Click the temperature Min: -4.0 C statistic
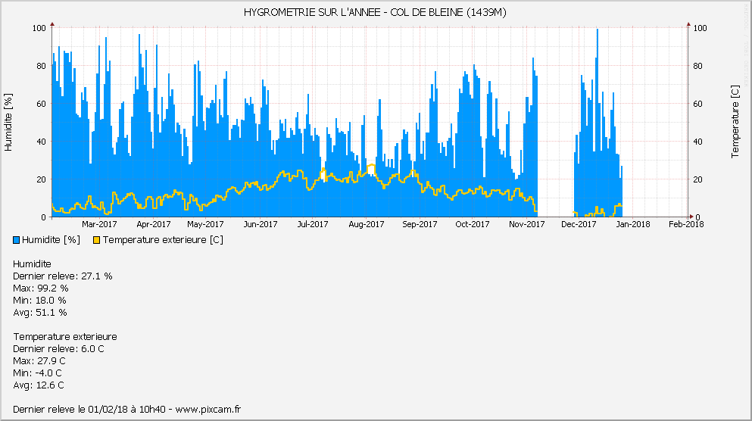 [38, 373]
